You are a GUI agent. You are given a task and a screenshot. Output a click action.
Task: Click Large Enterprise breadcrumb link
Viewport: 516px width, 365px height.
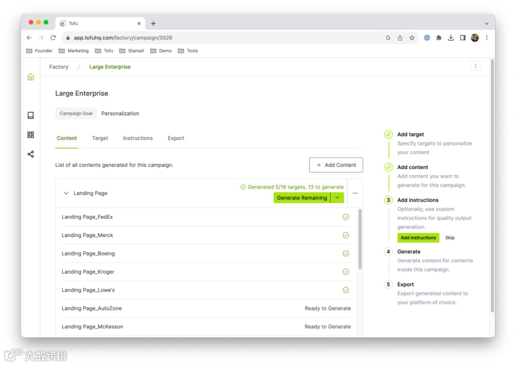(x=110, y=67)
